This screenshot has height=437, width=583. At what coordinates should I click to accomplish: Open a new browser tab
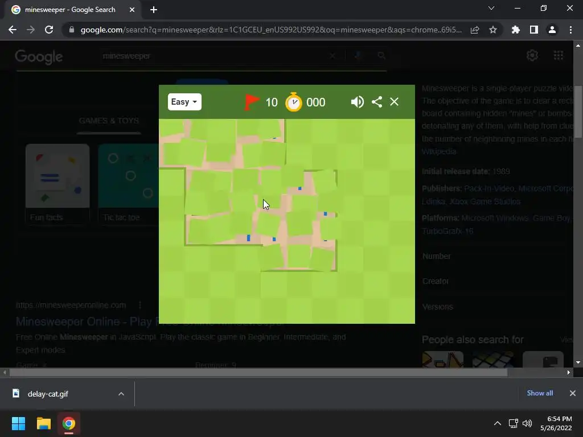(x=154, y=10)
